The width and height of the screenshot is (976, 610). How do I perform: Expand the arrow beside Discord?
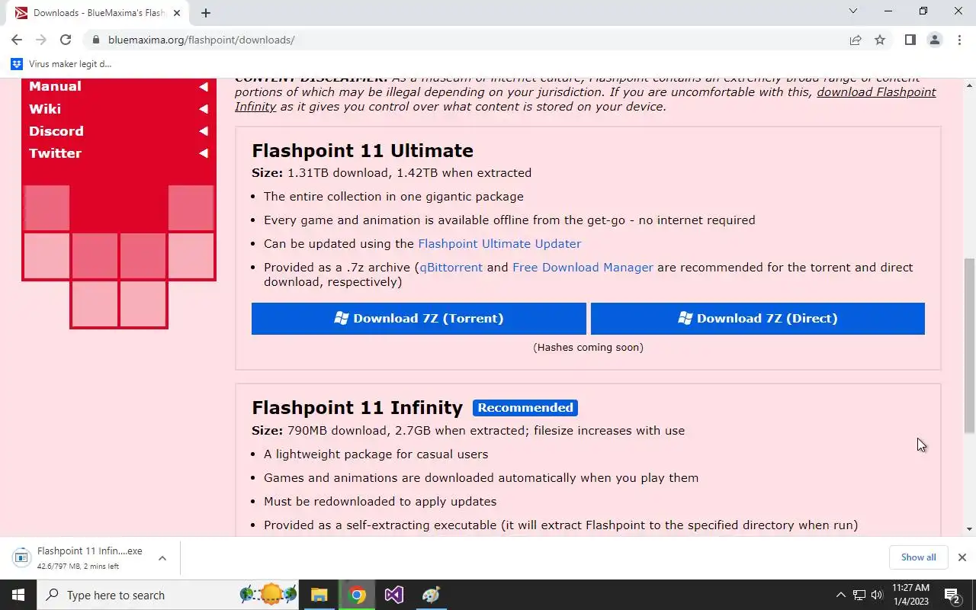[x=204, y=131]
